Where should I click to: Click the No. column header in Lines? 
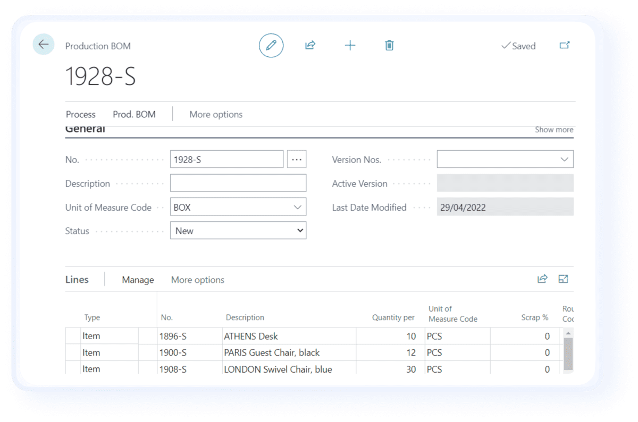(x=167, y=317)
